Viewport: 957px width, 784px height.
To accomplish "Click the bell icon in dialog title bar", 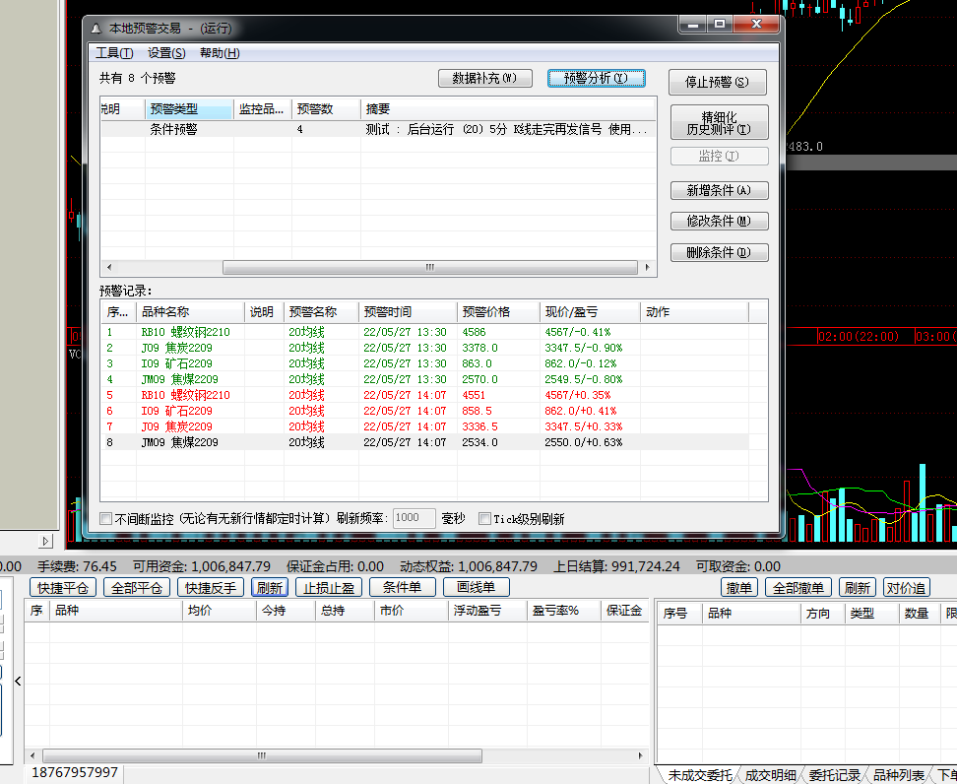I will click(x=96, y=29).
